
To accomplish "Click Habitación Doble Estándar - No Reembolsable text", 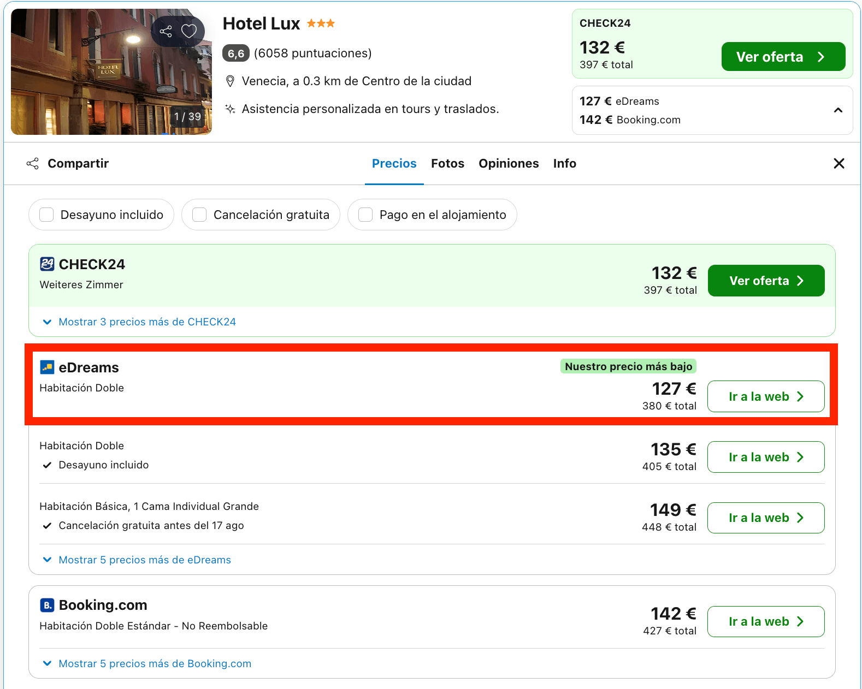I will coord(153,626).
